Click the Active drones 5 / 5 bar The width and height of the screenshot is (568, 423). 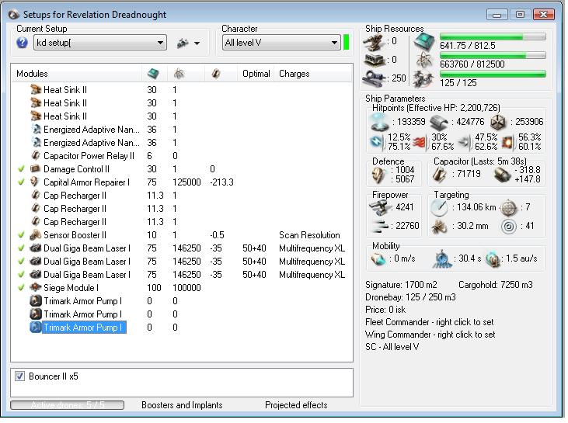coord(68,405)
